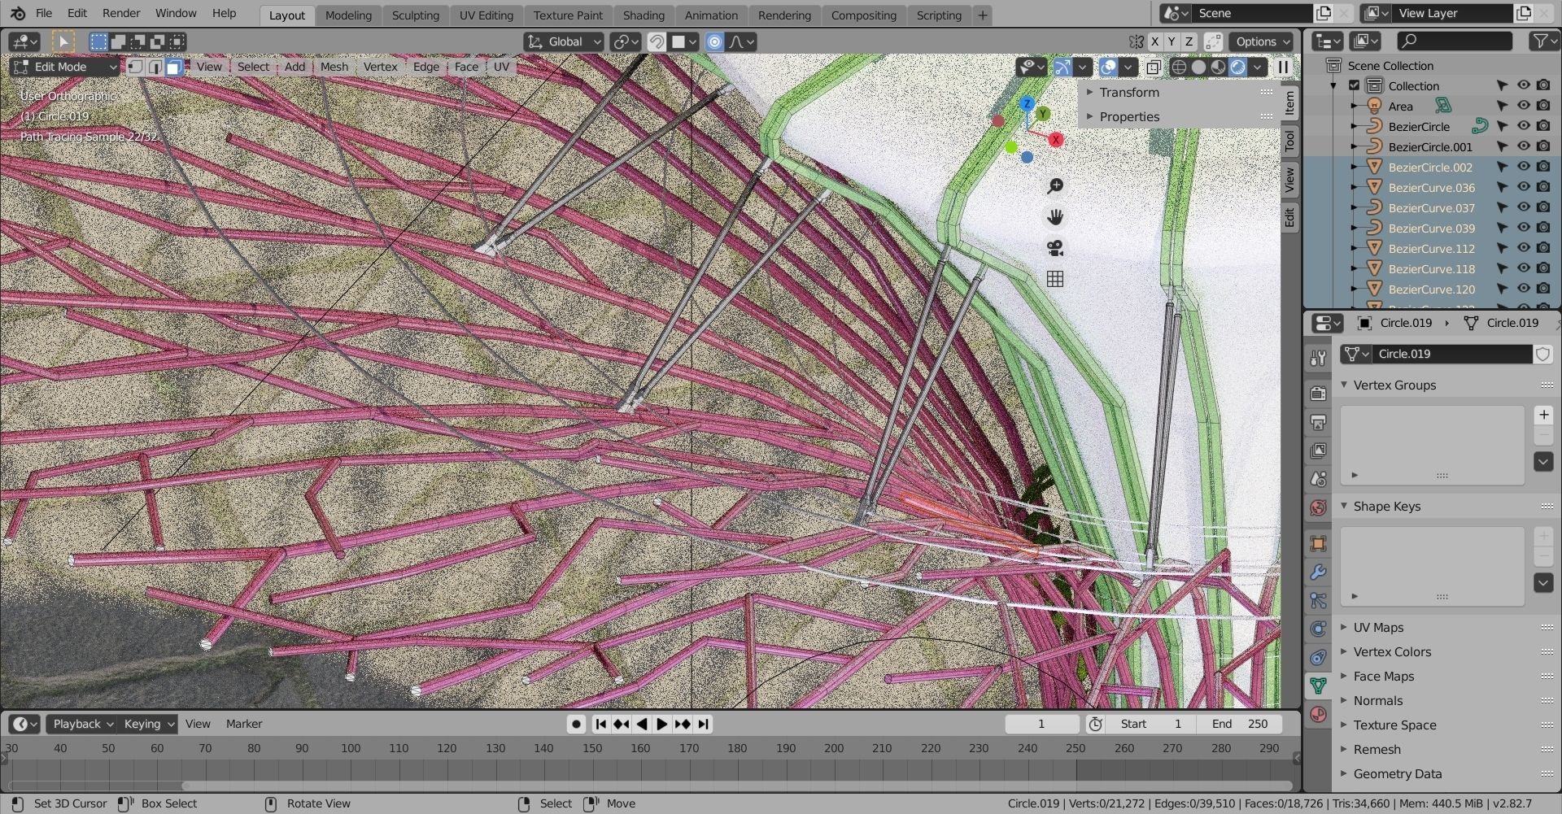This screenshot has height=814, width=1562.
Task: Select face select mode
Action: 173,67
